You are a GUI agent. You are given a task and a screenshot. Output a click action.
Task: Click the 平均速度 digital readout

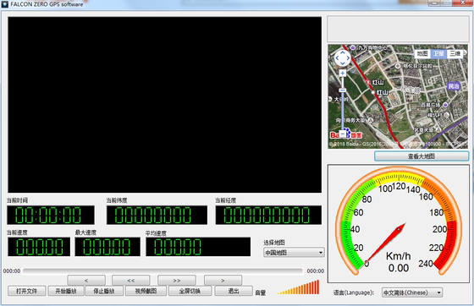pos(198,247)
